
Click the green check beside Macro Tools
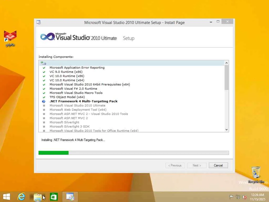(x=44, y=93)
